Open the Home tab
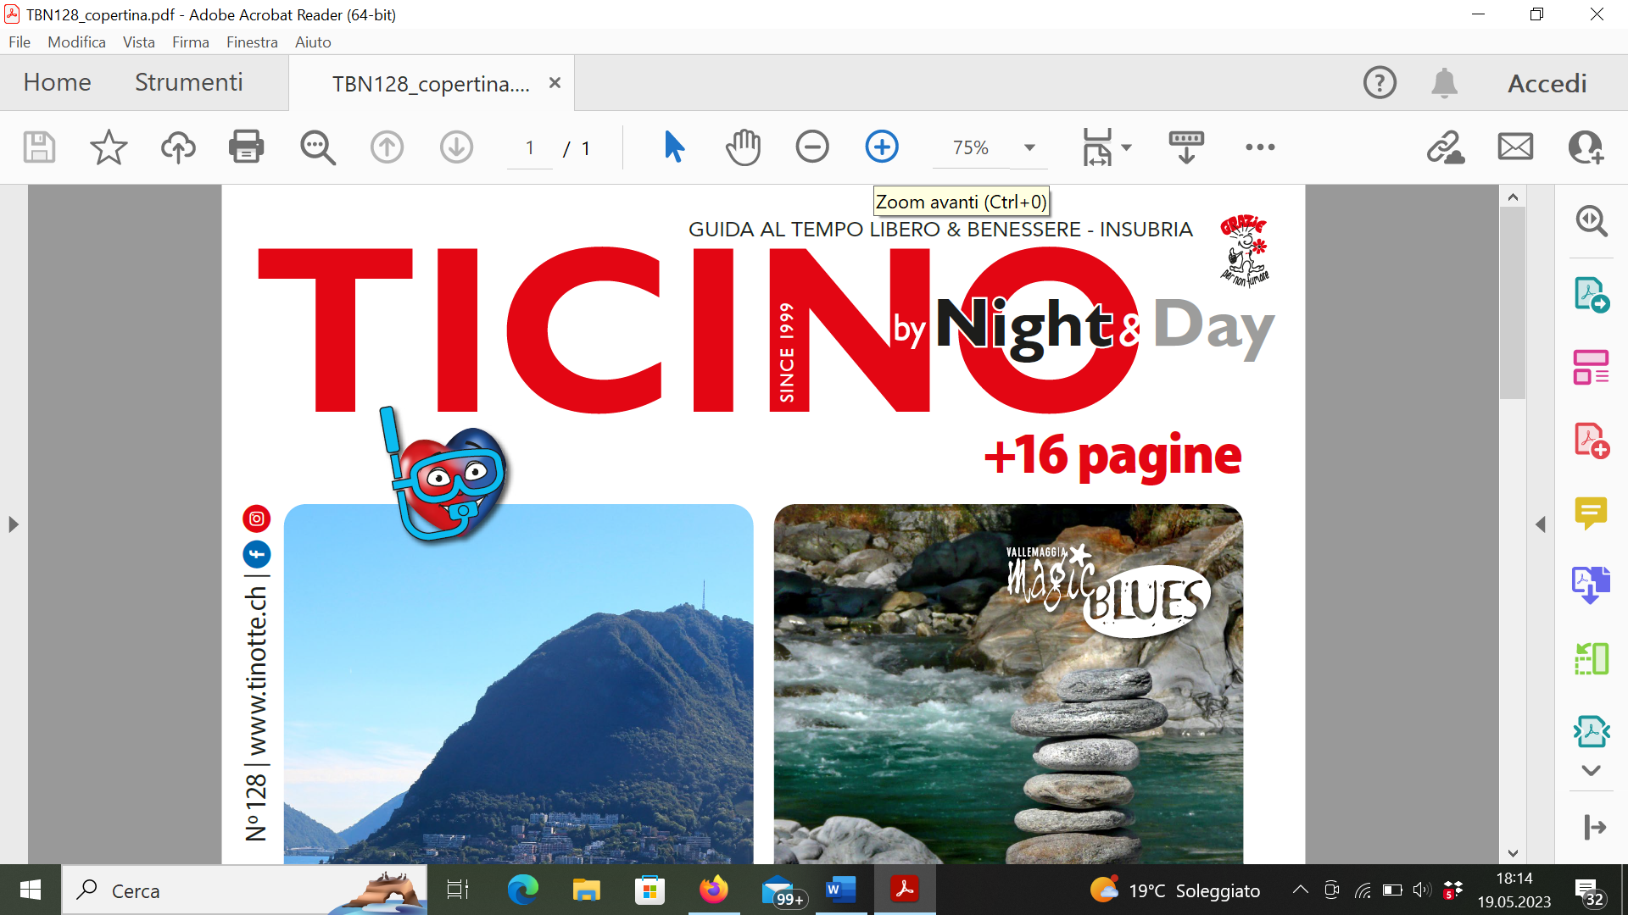The height and width of the screenshot is (915, 1628). click(x=57, y=82)
